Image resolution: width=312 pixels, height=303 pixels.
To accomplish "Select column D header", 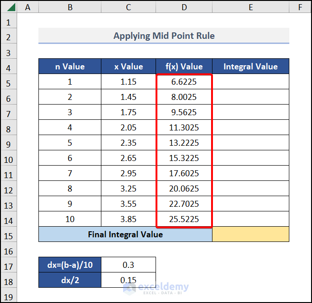I will tap(184, 7).
